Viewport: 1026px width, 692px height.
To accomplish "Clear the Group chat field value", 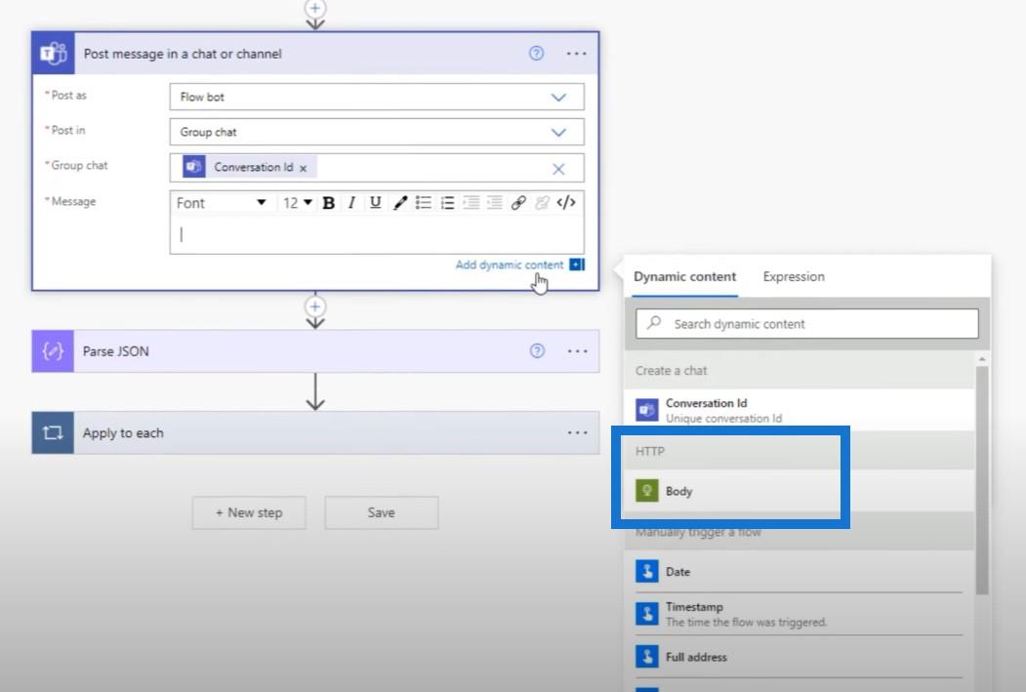I will point(558,169).
